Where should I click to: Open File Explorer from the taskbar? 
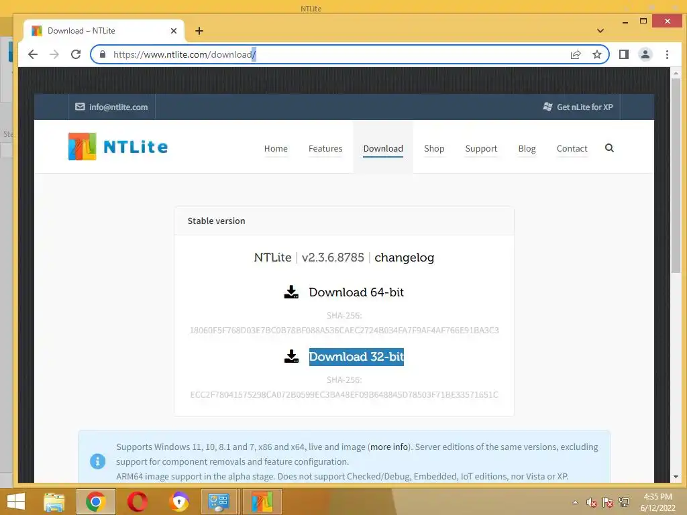54,502
